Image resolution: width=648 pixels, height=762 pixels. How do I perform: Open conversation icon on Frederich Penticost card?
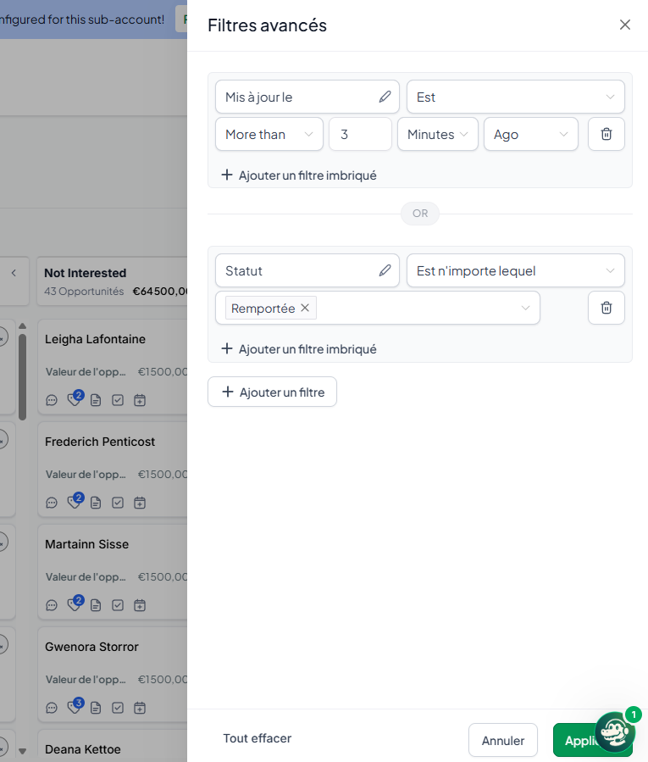point(52,503)
